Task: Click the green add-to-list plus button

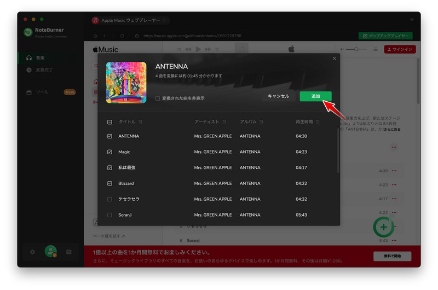Action: point(384,227)
